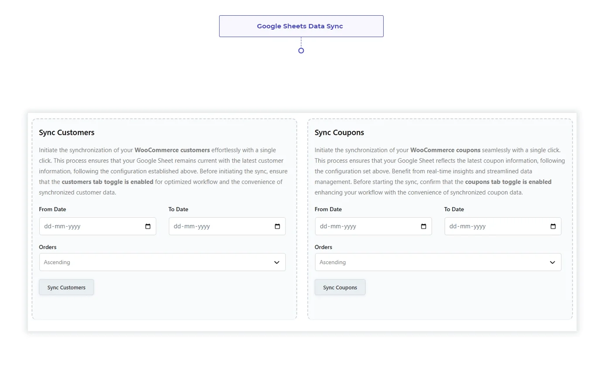Open calendar picker in Sync Coupons To Date

553,226
